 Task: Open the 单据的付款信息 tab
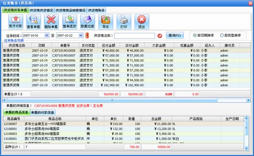tap(43, 112)
